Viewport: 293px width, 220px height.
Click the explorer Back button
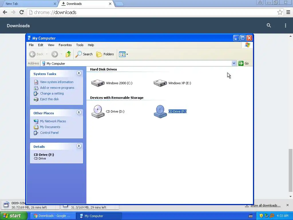point(36,54)
